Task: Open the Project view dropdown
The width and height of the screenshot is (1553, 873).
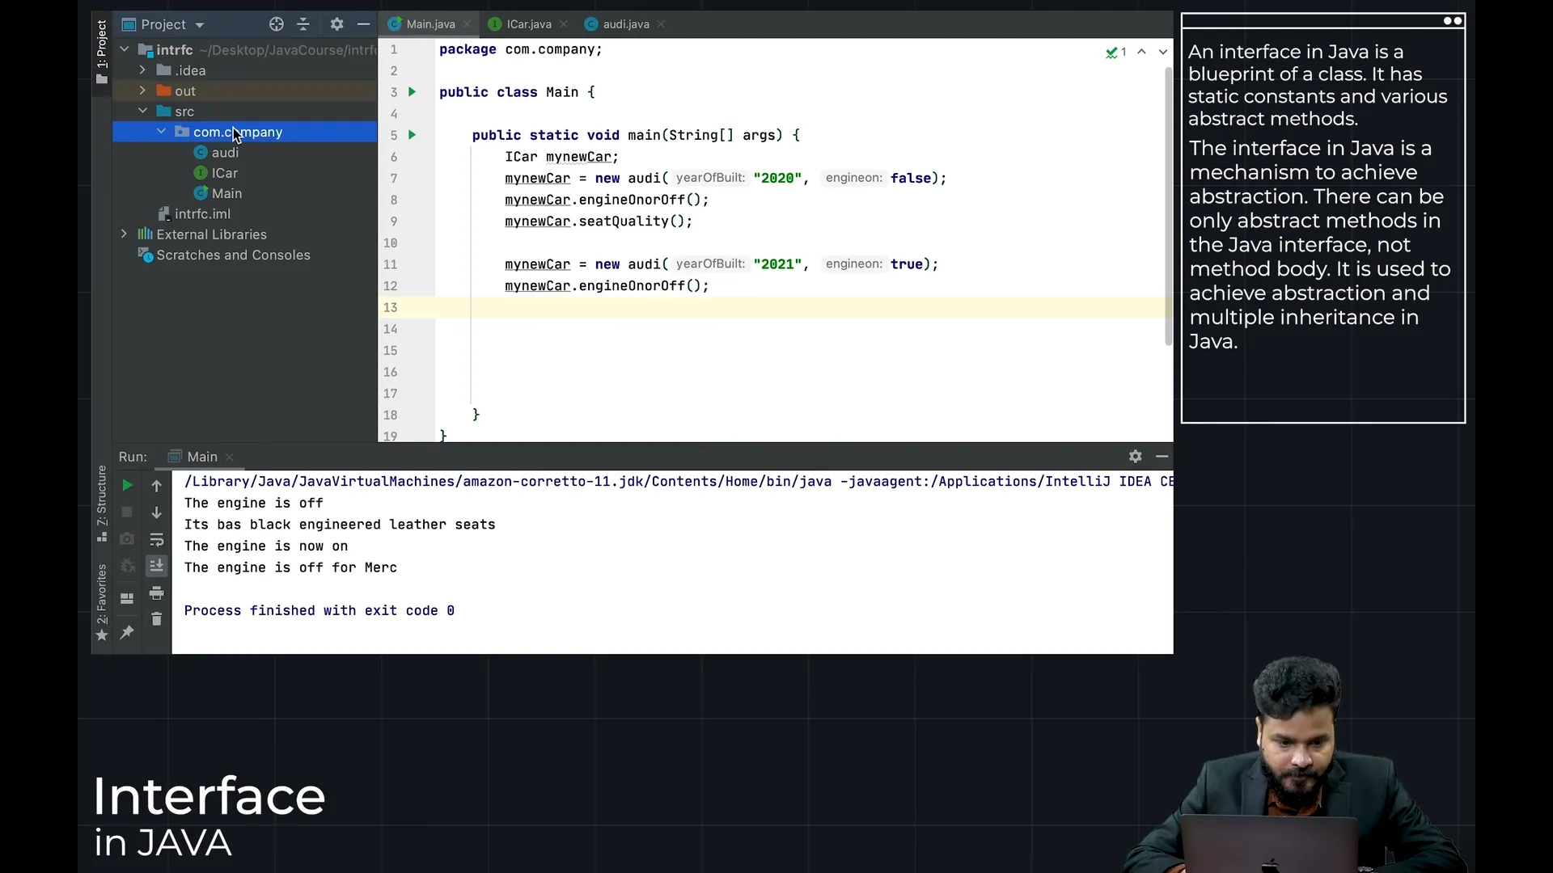Action: click(x=200, y=25)
